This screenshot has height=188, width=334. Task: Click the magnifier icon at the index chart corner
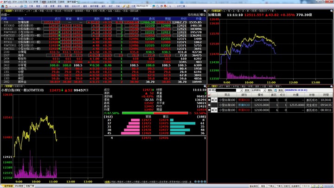tap(332, 11)
